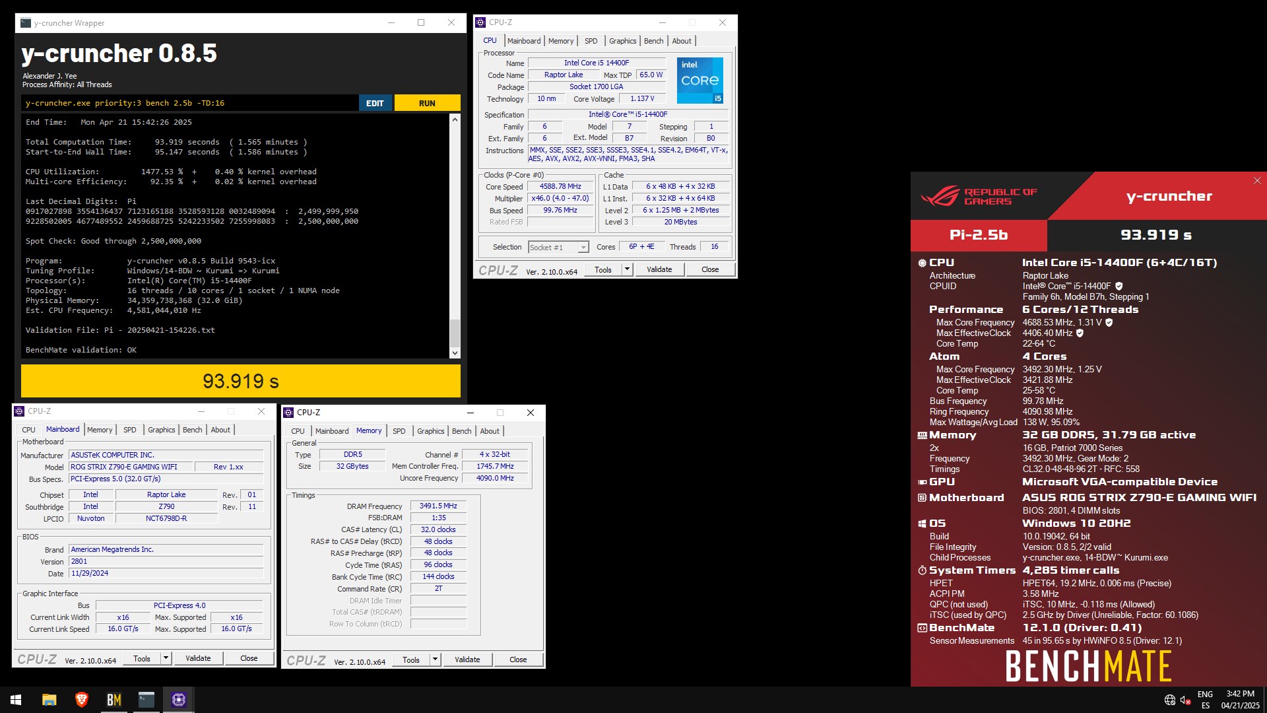Expand Tools dropdown arrow in Mainboard window

(166, 658)
